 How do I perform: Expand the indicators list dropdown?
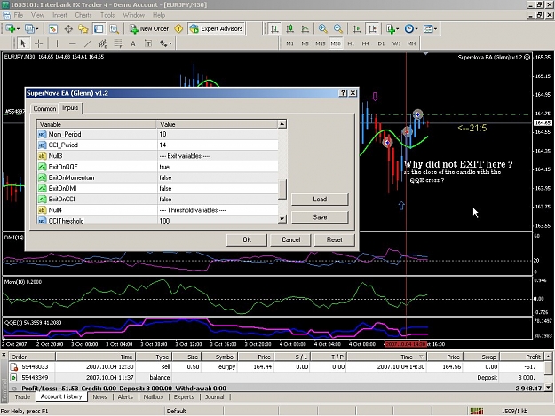coord(398,29)
